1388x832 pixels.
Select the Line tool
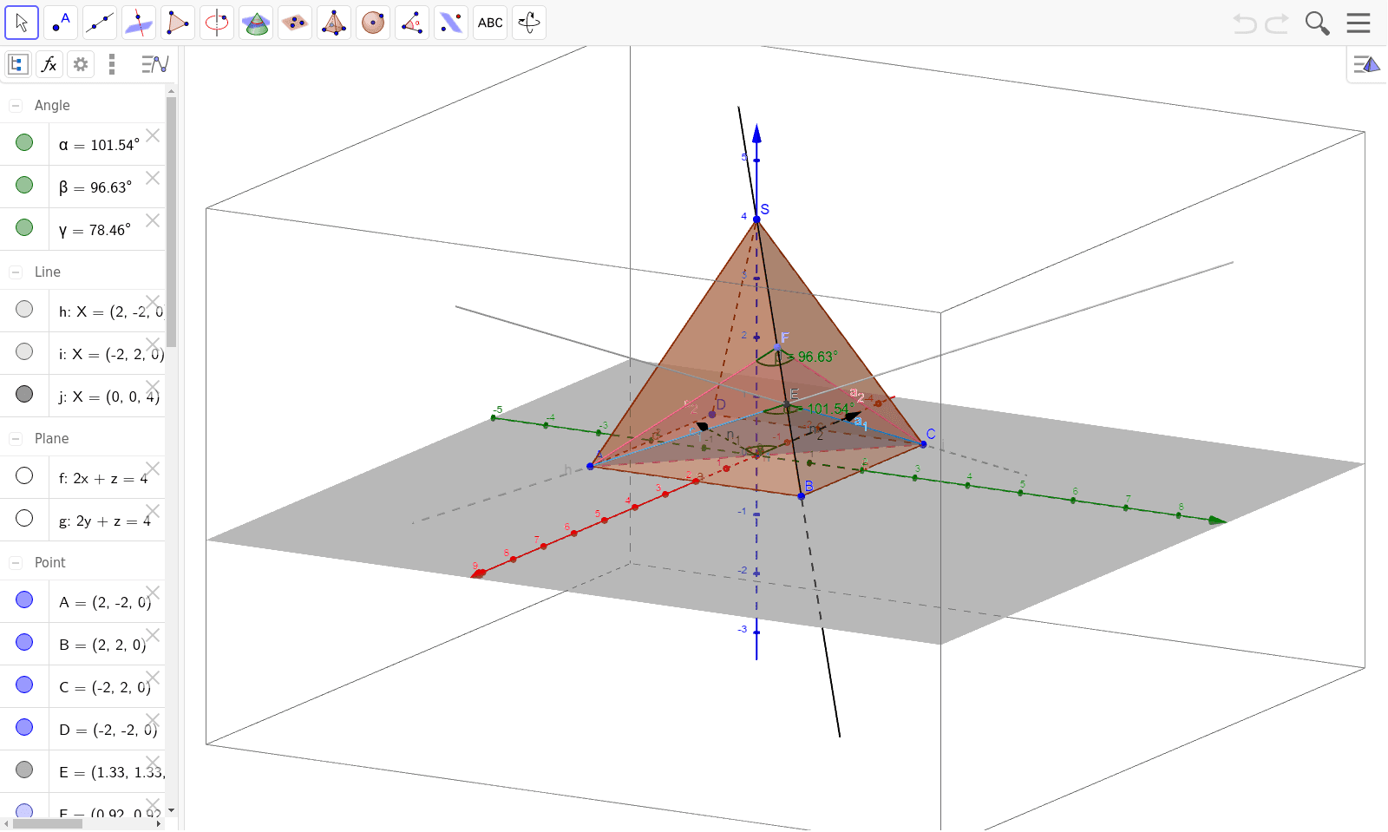(x=100, y=23)
